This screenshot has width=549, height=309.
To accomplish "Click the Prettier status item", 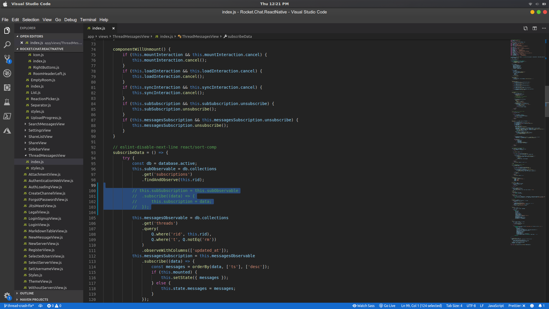I will coord(517,306).
